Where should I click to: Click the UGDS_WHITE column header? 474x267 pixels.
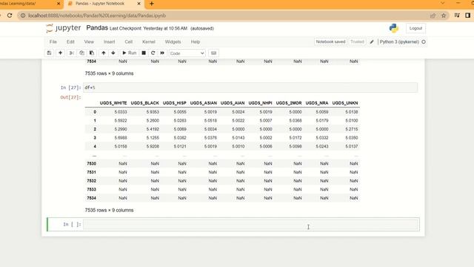(113, 103)
